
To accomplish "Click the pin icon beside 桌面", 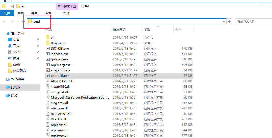I will [38, 40].
